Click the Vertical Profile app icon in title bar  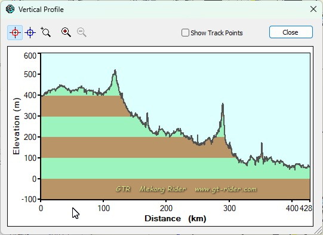[10, 10]
